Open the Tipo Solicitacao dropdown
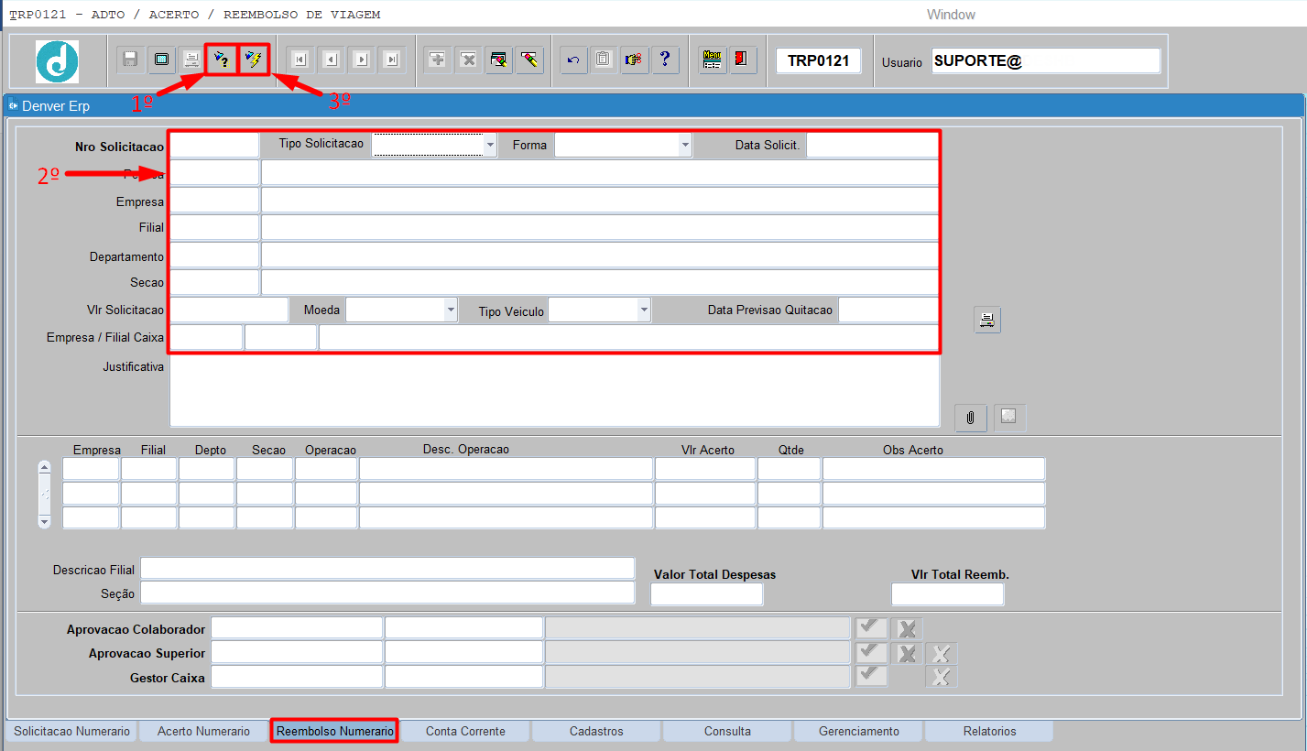The height and width of the screenshot is (751, 1307). point(490,145)
